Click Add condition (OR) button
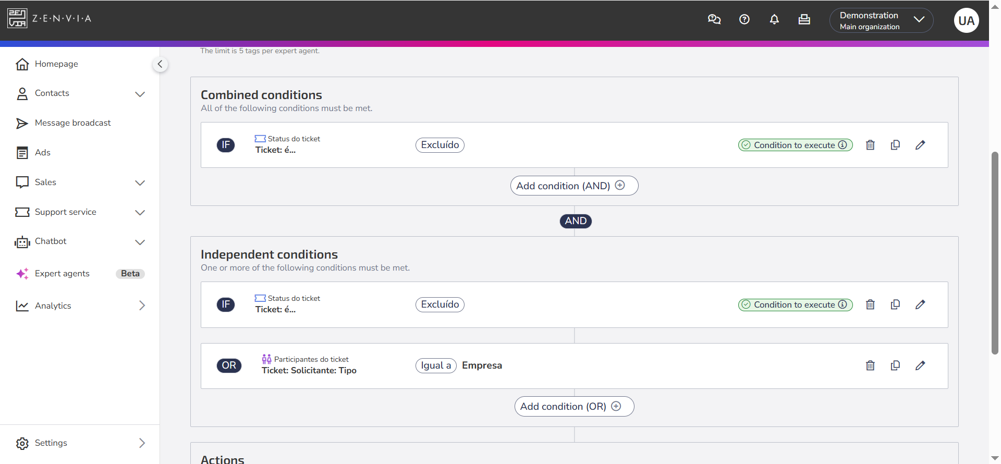Viewport: 1001px width, 464px height. click(574, 406)
